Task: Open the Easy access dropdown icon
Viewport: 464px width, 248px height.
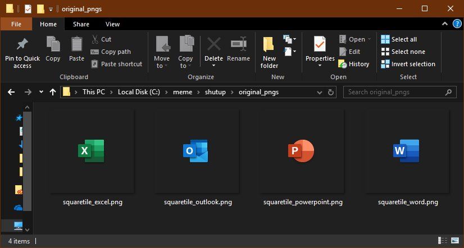Action: coord(290,52)
